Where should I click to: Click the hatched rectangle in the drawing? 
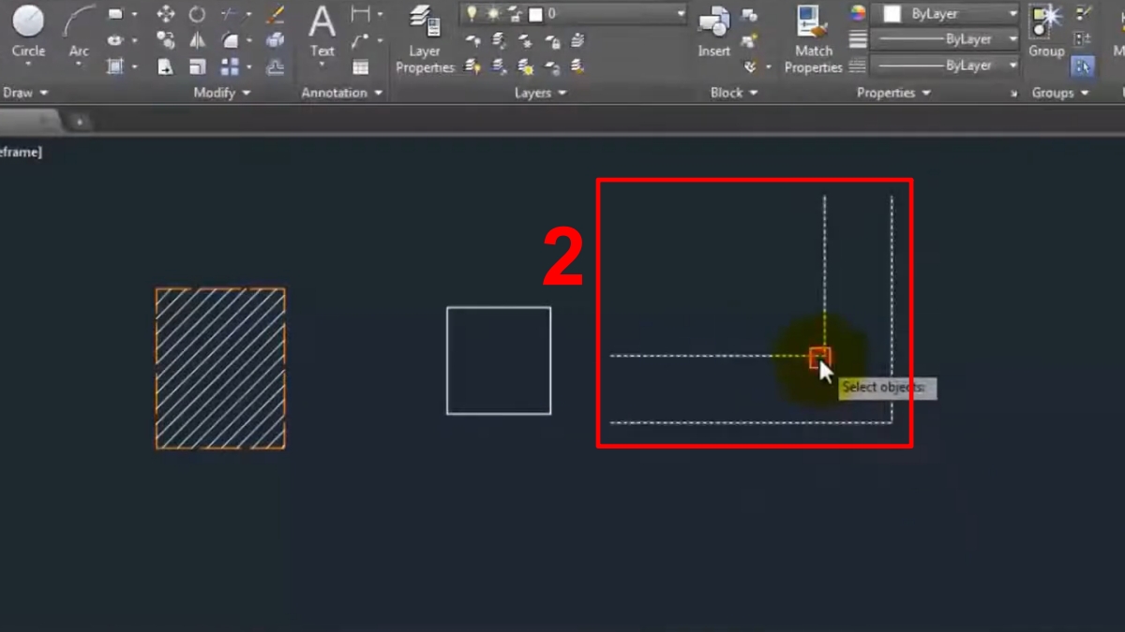pos(220,368)
